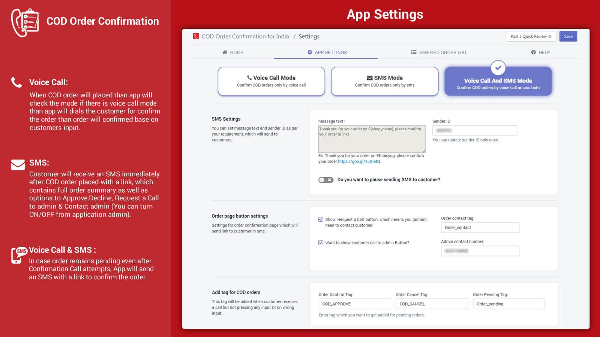Click the question mark icon next to HELP
Screen dimensions: 600x337
click(533, 52)
